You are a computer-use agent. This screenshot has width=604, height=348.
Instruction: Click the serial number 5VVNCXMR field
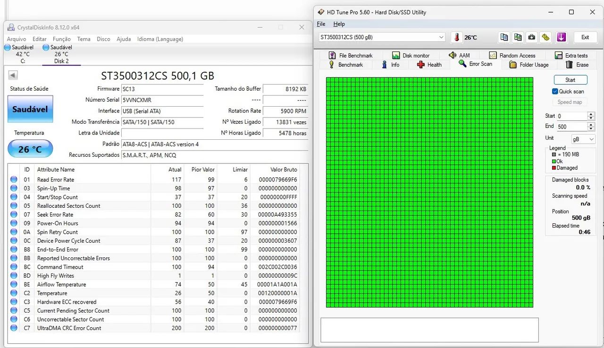coord(162,100)
